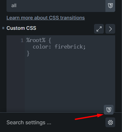Screen dimensions: 122x132
Task: Place the cursor on the %root% selector
Action: click(36, 40)
